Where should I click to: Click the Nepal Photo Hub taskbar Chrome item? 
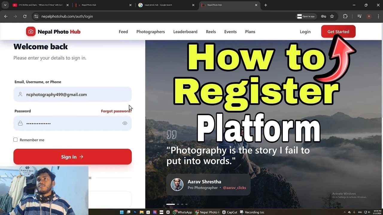pos(207,212)
